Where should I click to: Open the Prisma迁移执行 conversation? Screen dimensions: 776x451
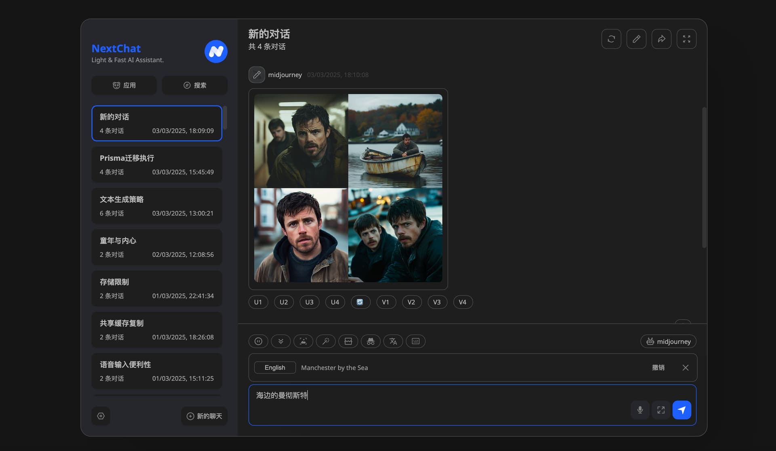(157, 164)
